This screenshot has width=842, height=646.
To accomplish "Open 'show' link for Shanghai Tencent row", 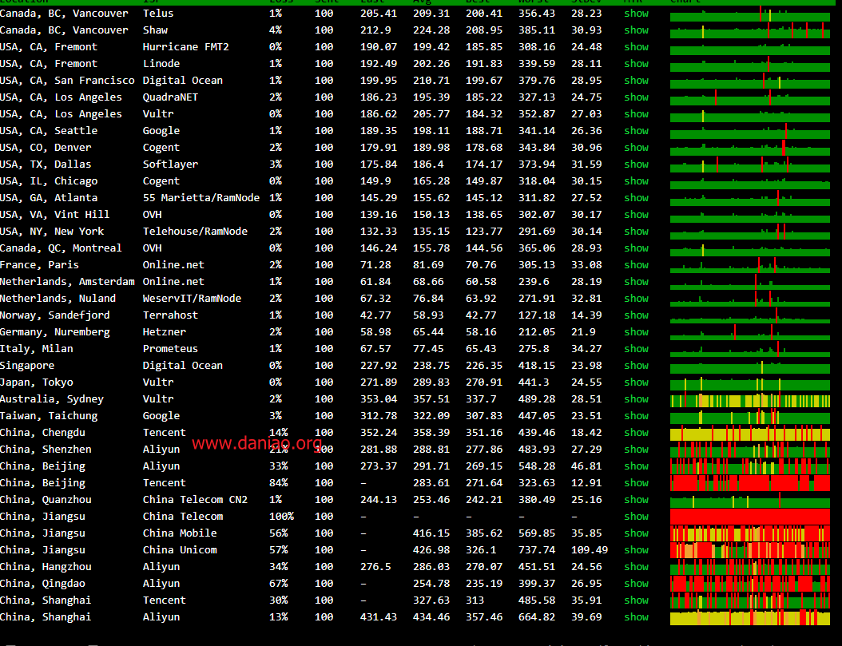I will coord(637,600).
